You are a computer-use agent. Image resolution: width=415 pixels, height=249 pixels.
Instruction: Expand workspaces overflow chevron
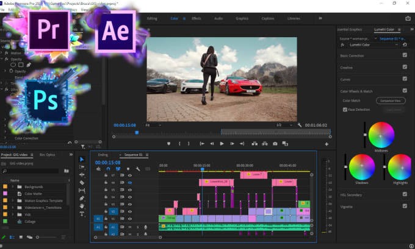[x=320, y=18]
